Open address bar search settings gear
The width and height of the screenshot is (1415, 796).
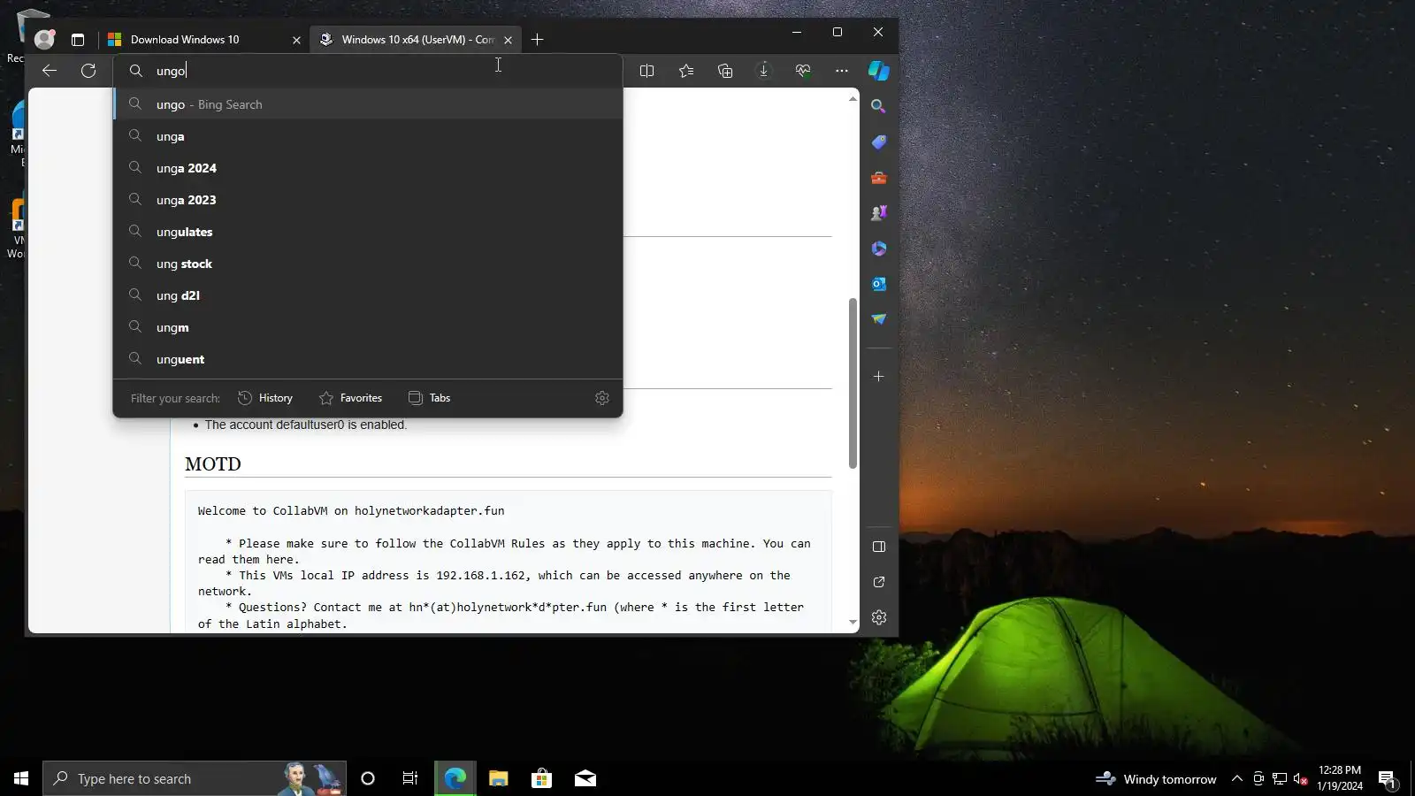point(602,398)
